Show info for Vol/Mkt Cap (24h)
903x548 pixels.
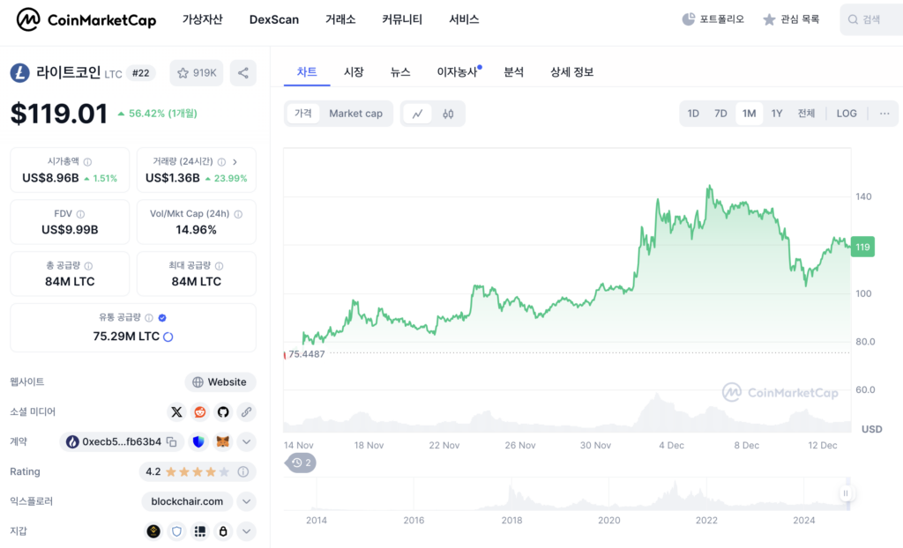(238, 214)
